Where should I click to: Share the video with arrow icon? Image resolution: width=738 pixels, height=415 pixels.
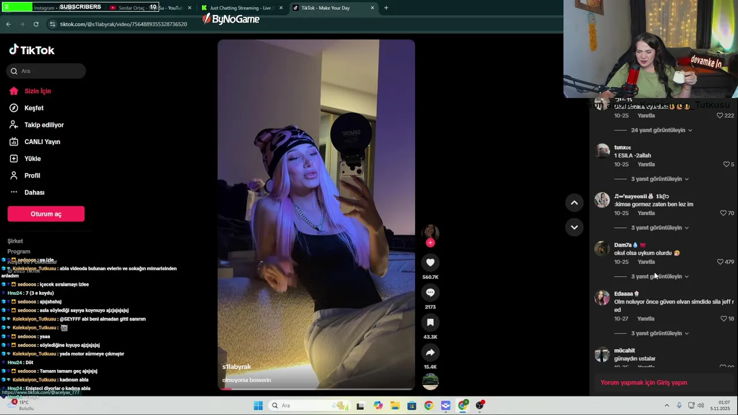[x=430, y=352]
